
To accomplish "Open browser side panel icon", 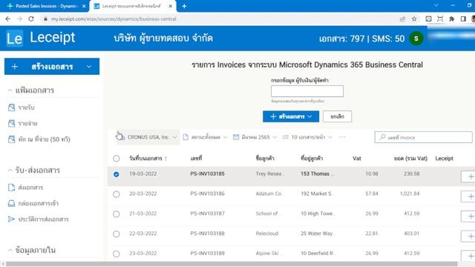I will click(463, 19).
